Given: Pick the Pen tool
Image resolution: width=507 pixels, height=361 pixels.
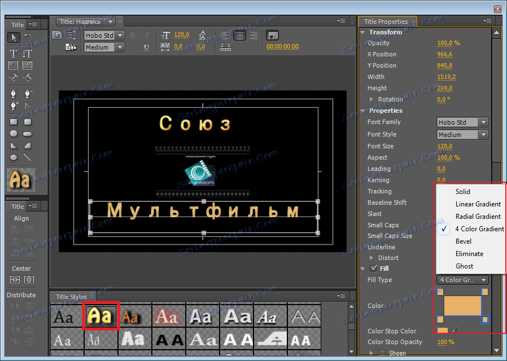Looking at the screenshot, I should pyautogui.click(x=14, y=93).
